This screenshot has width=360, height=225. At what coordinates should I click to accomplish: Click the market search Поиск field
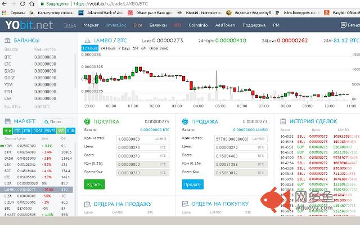(58, 122)
